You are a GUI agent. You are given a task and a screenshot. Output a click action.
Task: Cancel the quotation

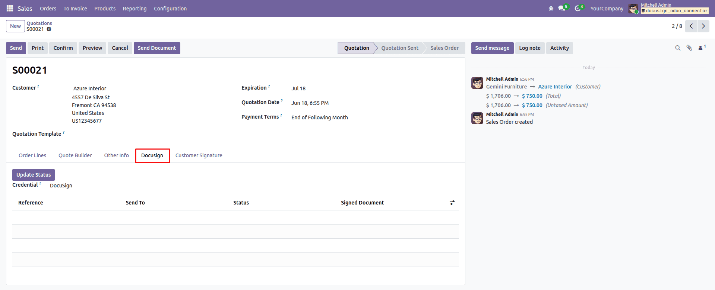point(120,48)
